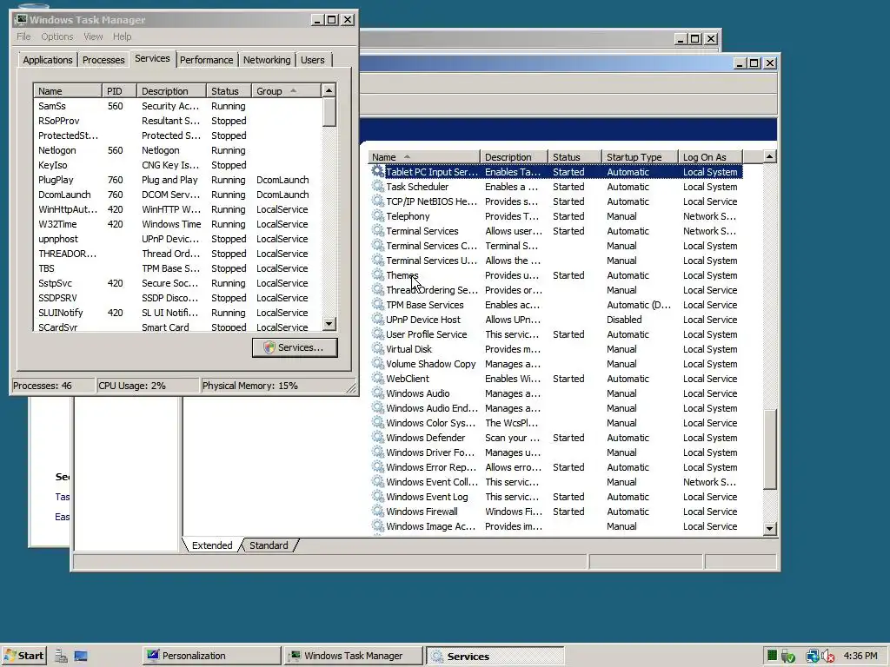Click the UPnP Device Host gear icon
Screen dimensions: 890x667
pyautogui.click(x=377, y=319)
